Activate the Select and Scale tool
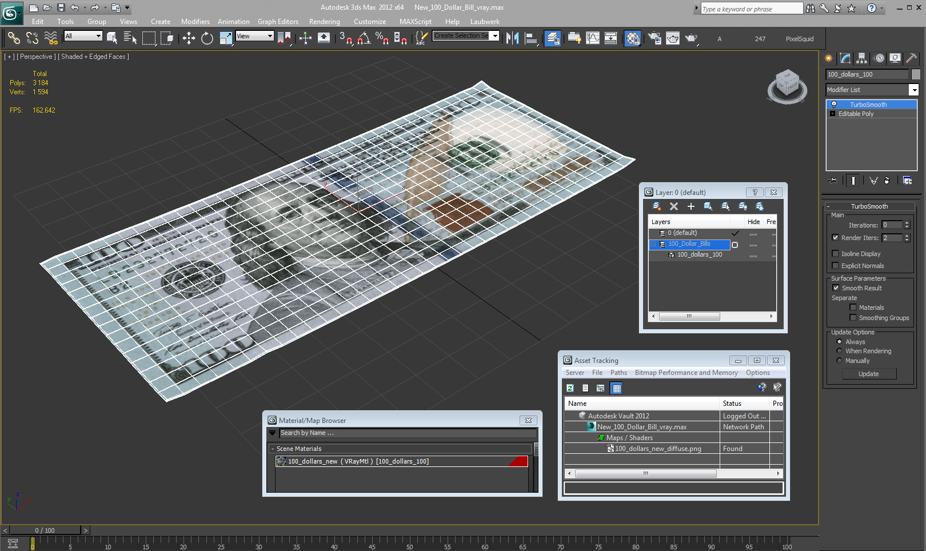This screenshot has height=551, width=926. click(226, 38)
